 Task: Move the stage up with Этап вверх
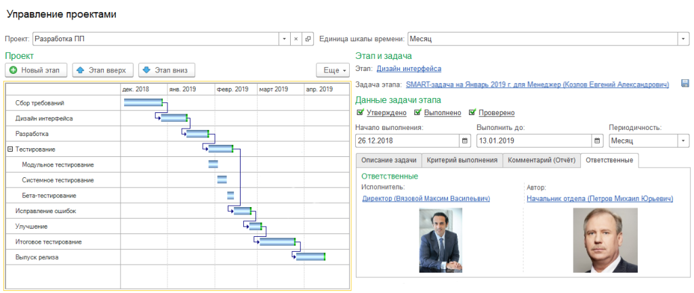point(100,70)
